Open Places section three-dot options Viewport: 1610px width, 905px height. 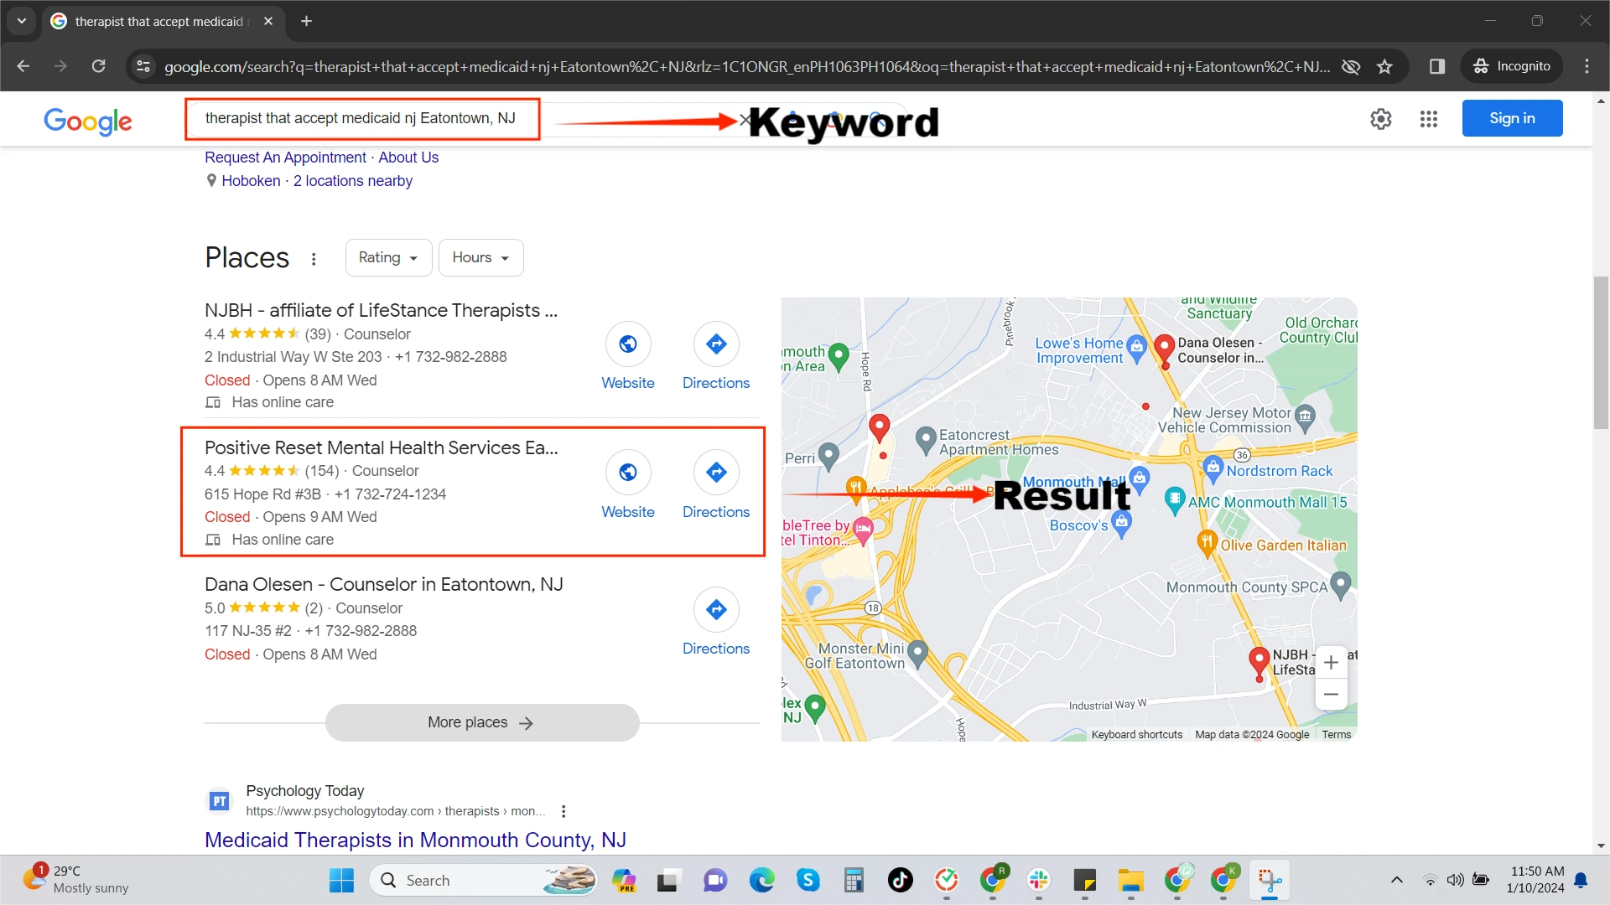coord(314,259)
